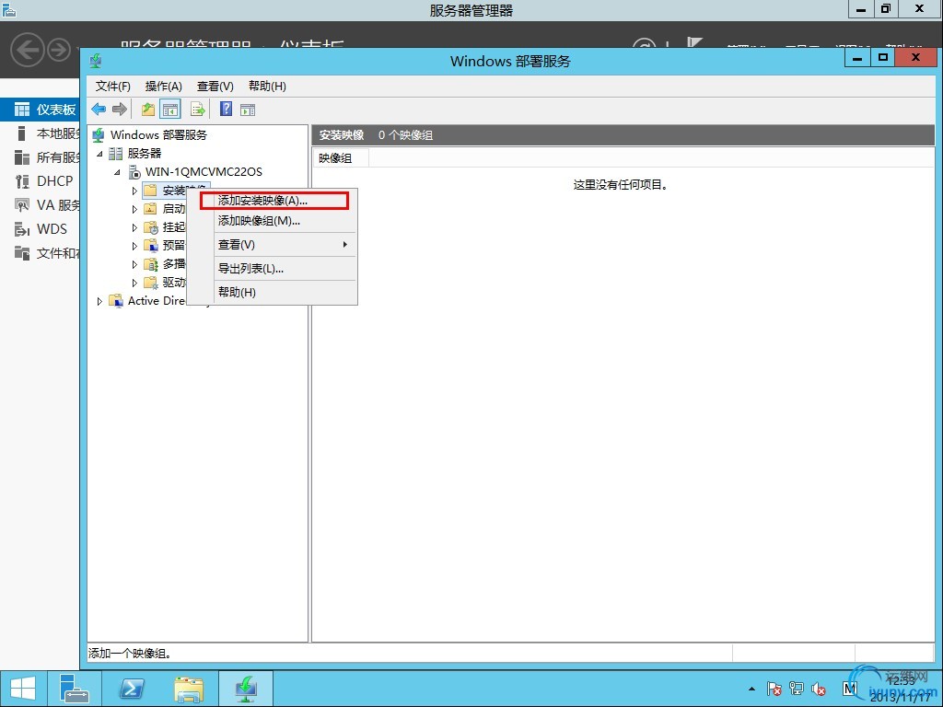Screen dimensions: 943x707
Task: Click the 挂起 pending devices folder icon
Action: [x=151, y=227]
